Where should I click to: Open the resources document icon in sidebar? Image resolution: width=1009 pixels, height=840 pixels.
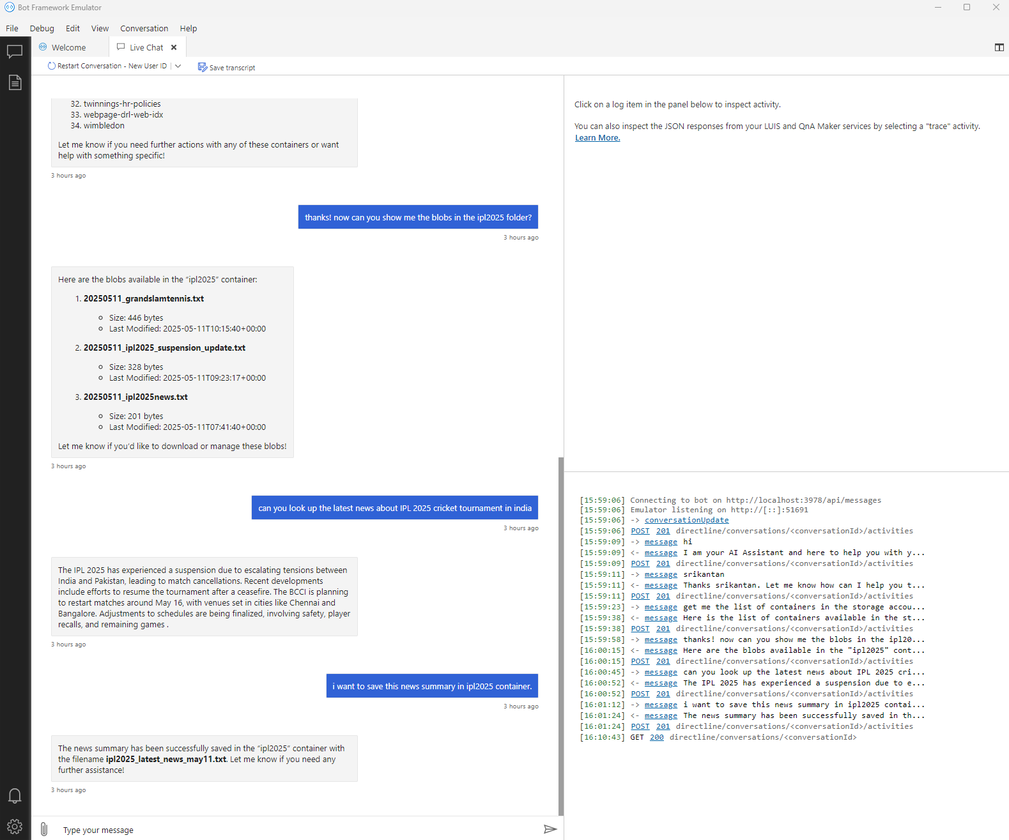click(x=15, y=82)
